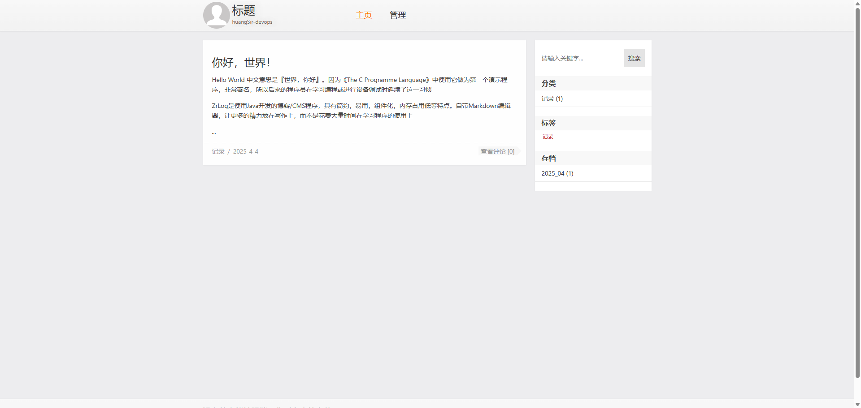Click the huangSir-devops subtitle text

point(252,22)
